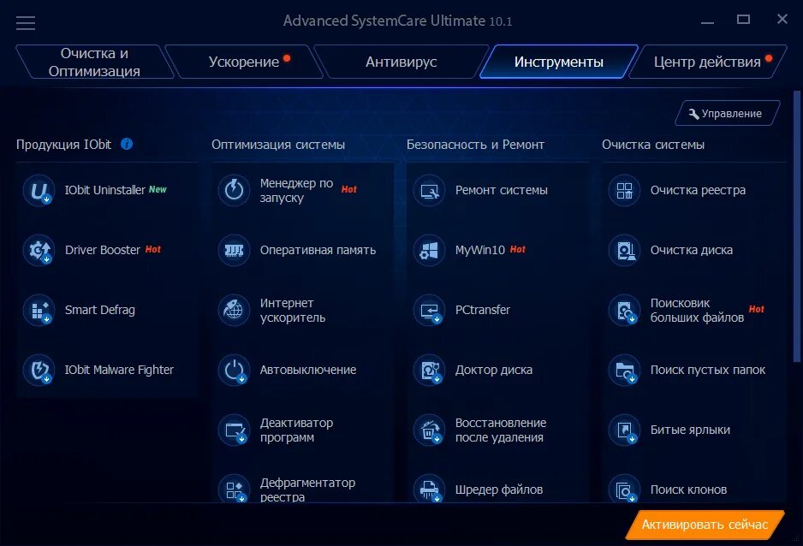Open the Поиск клонов icon
Image resolution: width=803 pixels, height=546 pixels.
624,489
